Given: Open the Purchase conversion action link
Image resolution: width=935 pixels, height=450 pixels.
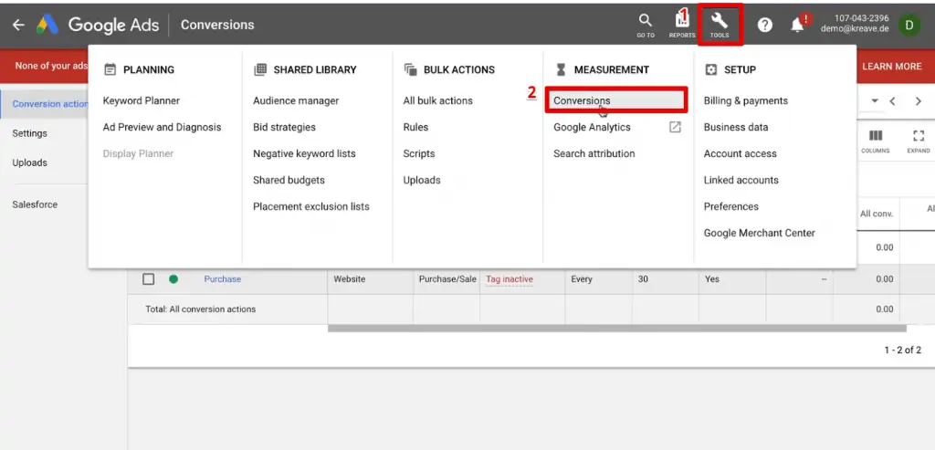Looking at the screenshot, I should click(x=223, y=279).
